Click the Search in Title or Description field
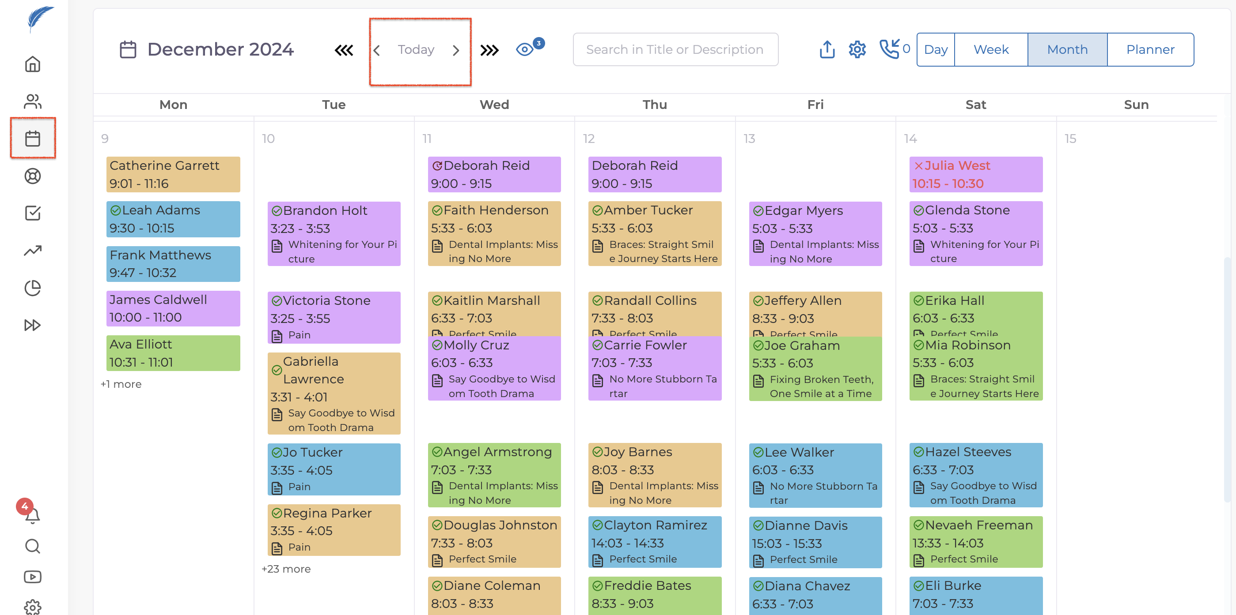This screenshot has height=615, width=1236. 675,49
